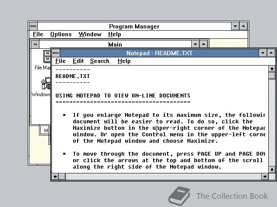Minimize the Main group window
The height and width of the screenshot is (207, 277).
[195, 44]
